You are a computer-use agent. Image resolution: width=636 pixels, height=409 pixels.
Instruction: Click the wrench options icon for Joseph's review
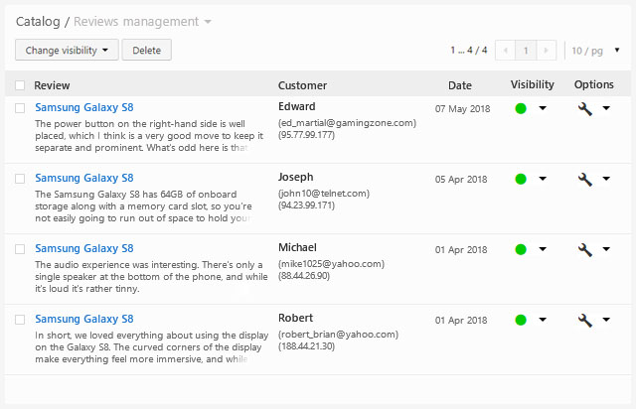[585, 180]
